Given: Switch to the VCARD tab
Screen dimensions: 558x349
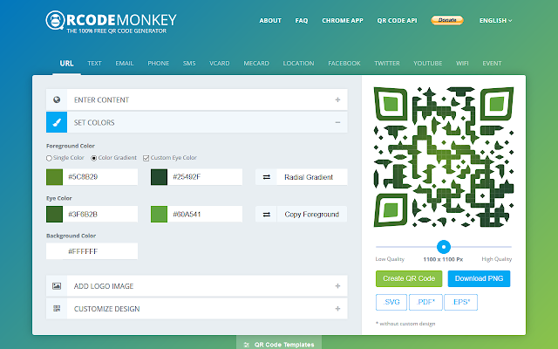Looking at the screenshot, I should 219,64.
